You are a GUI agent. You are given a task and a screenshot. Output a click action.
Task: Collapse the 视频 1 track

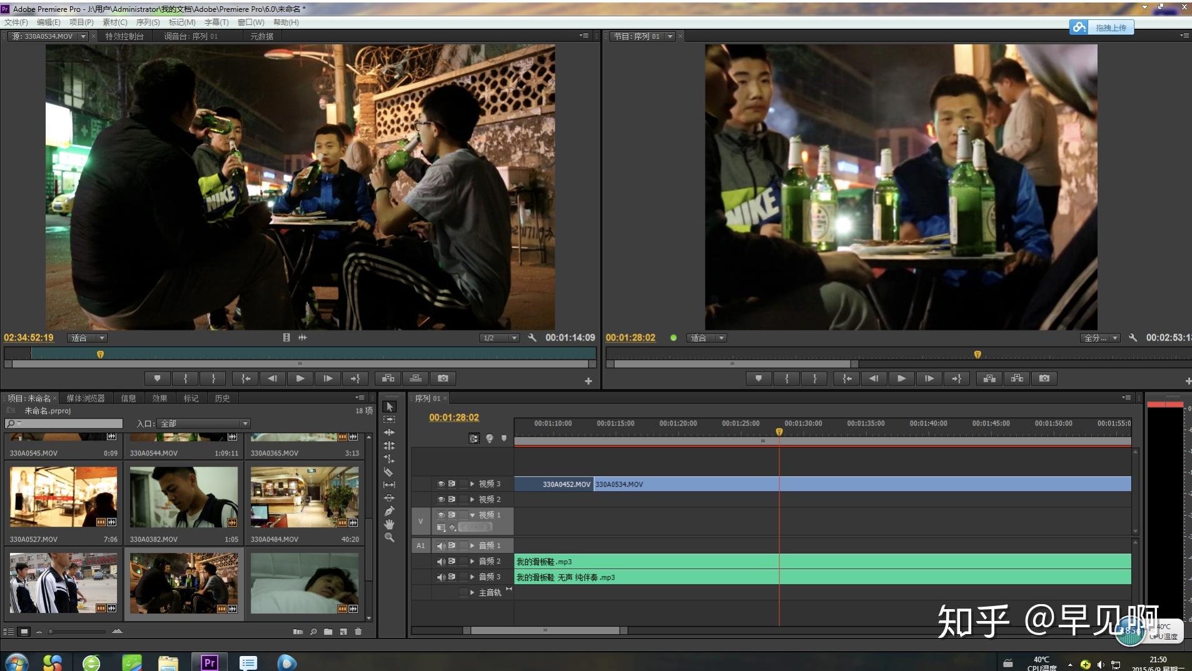472,515
